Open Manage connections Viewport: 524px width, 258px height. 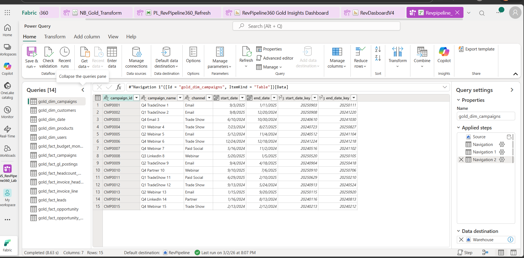[x=136, y=57]
